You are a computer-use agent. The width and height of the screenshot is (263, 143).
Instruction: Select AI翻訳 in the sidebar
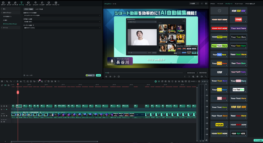tap(5, 20)
